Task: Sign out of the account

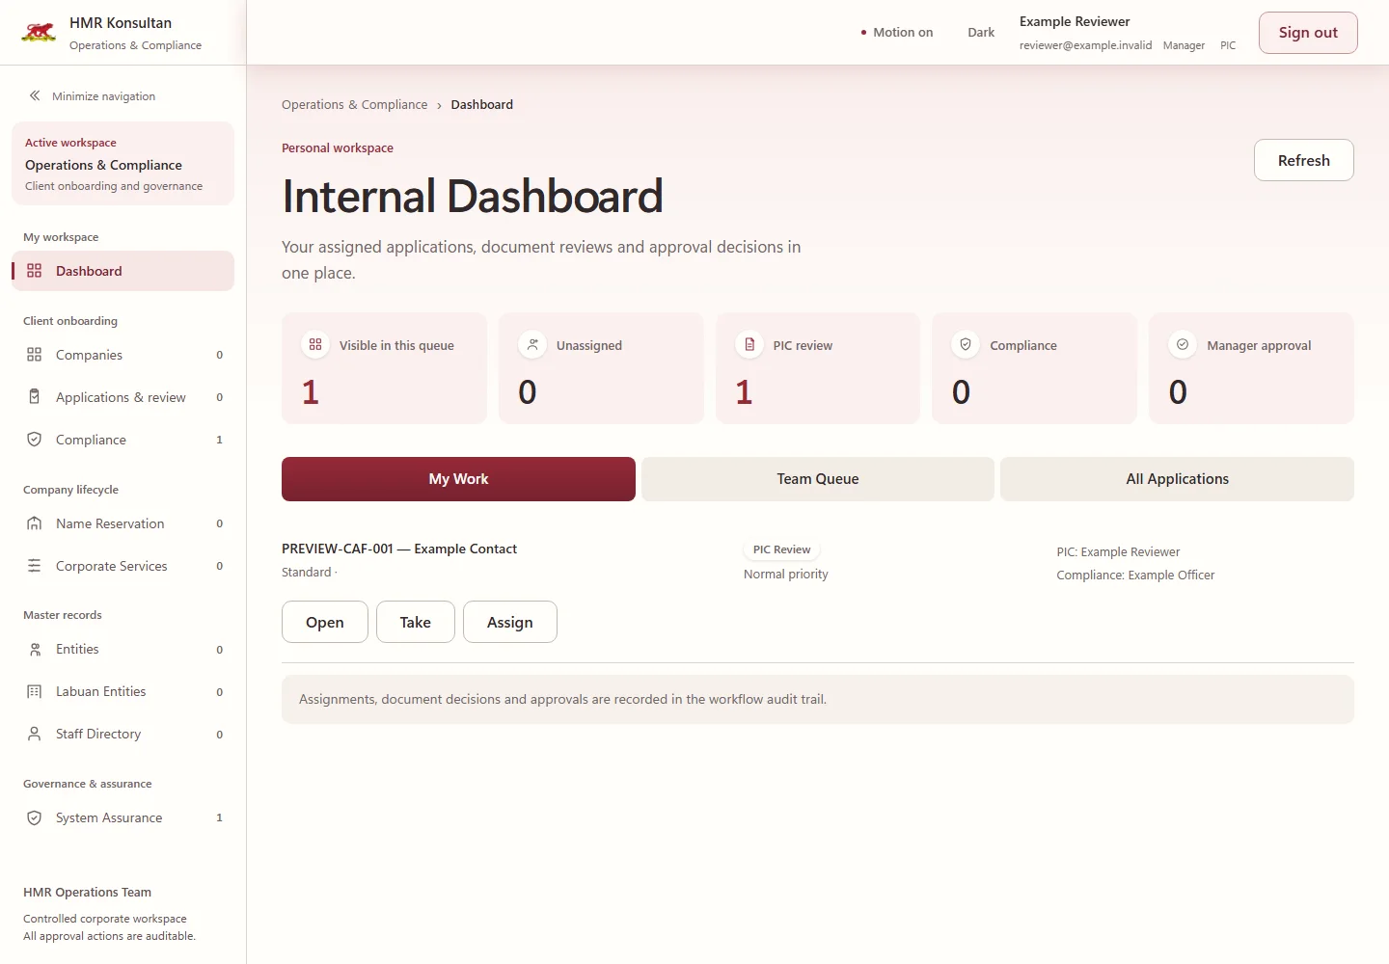Action: (1308, 33)
